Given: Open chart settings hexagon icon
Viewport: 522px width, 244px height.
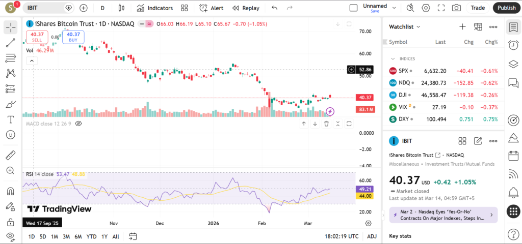Looking at the screenshot, I should click(x=426, y=8).
